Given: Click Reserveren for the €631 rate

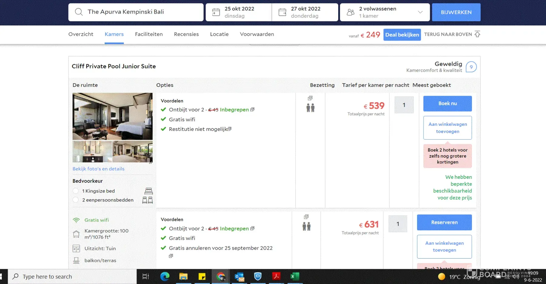Looking at the screenshot, I should tap(444, 222).
